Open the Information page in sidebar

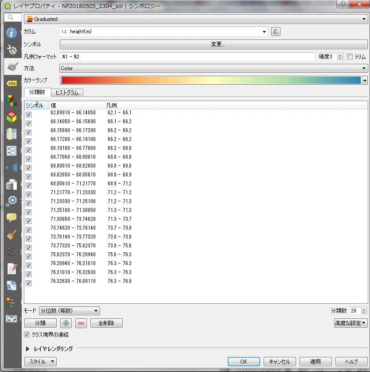pyautogui.click(x=12, y=32)
